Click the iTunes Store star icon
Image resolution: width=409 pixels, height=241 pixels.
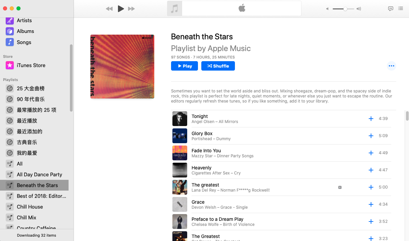10,65
